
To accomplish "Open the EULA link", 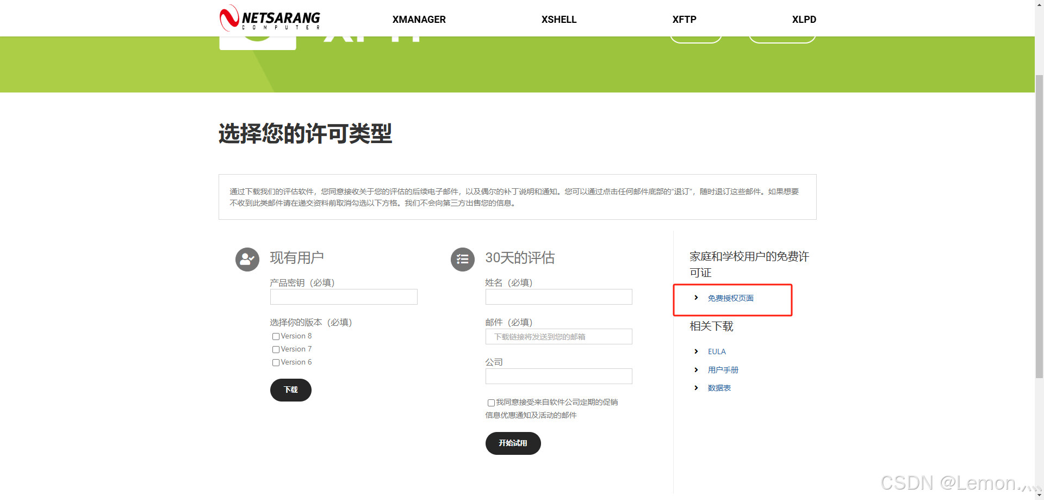I will [717, 351].
